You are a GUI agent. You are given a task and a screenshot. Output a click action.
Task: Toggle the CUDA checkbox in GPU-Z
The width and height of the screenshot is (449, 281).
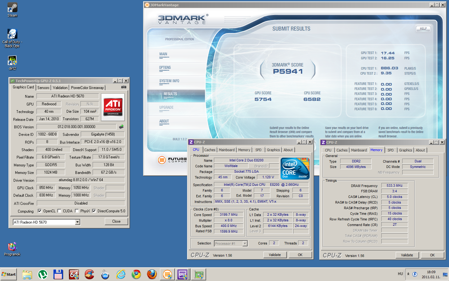(59, 211)
